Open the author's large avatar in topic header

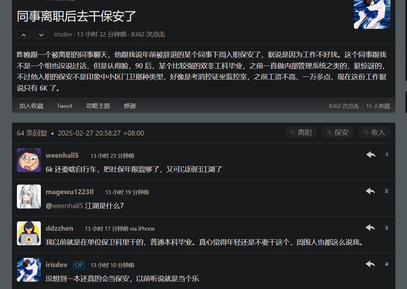372,14
